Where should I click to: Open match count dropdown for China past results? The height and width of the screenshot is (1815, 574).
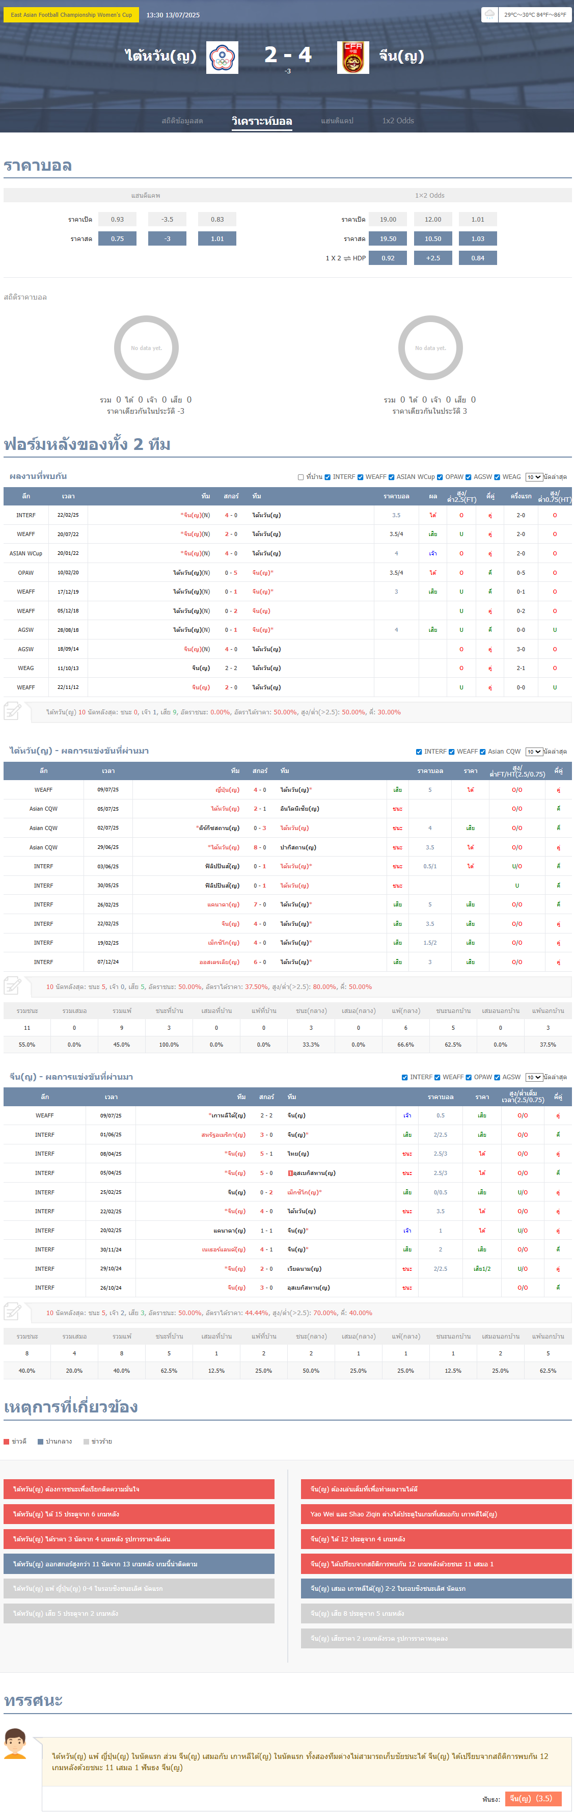pyautogui.click(x=534, y=1077)
